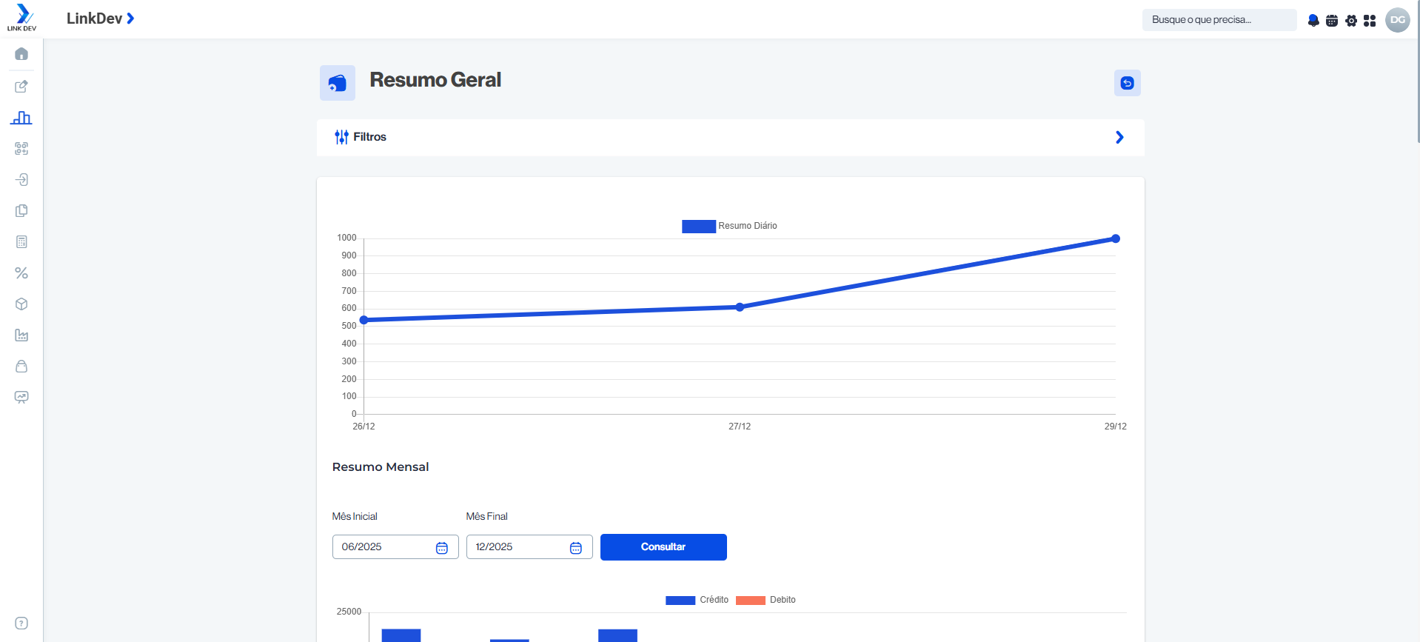This screenshot has height=642, width=1420.
Task: Click the LinkDev breadcrumb chevron
Action: click(130, 19)
